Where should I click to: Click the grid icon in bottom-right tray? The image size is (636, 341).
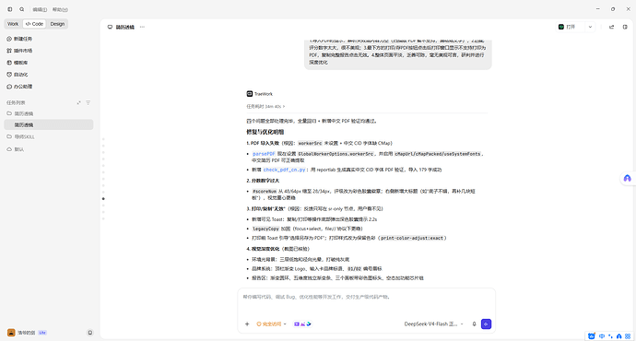click(x=628, y=336)
